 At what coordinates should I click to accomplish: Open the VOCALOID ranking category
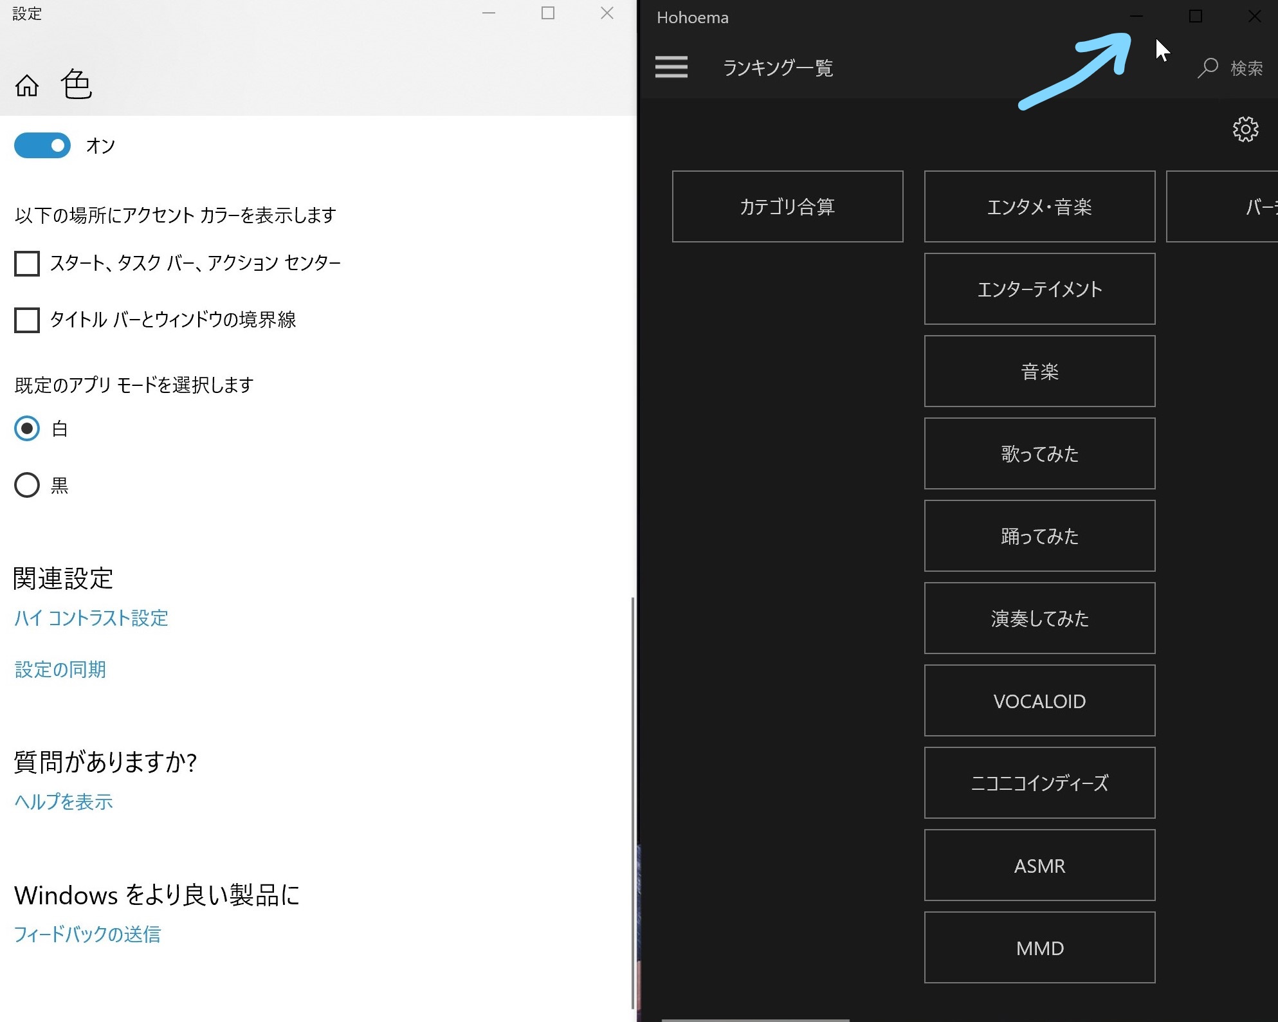pyautogui.click(x=1039, y=700)
